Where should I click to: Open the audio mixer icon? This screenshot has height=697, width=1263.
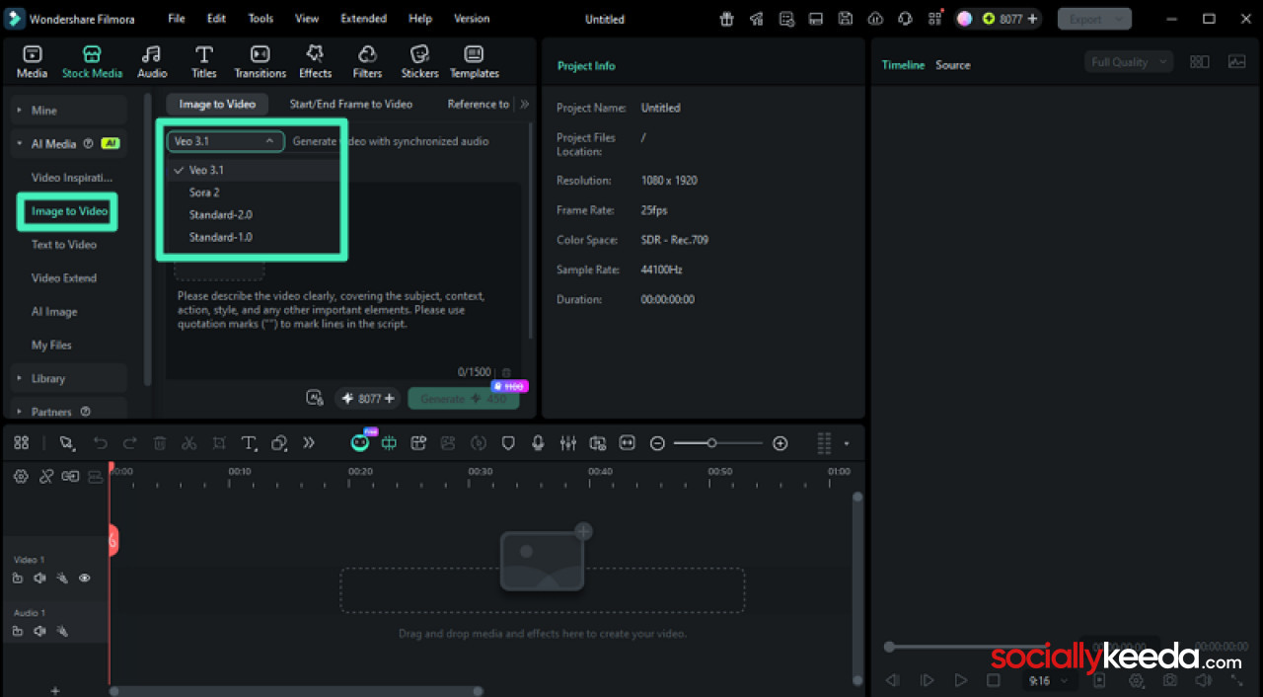click(567, 443)
